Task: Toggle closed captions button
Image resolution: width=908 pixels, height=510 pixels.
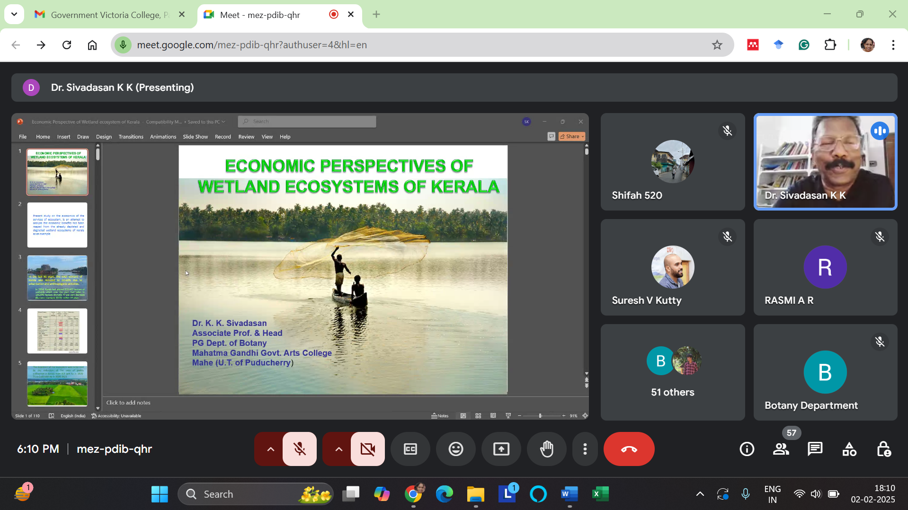Action: 410,449
